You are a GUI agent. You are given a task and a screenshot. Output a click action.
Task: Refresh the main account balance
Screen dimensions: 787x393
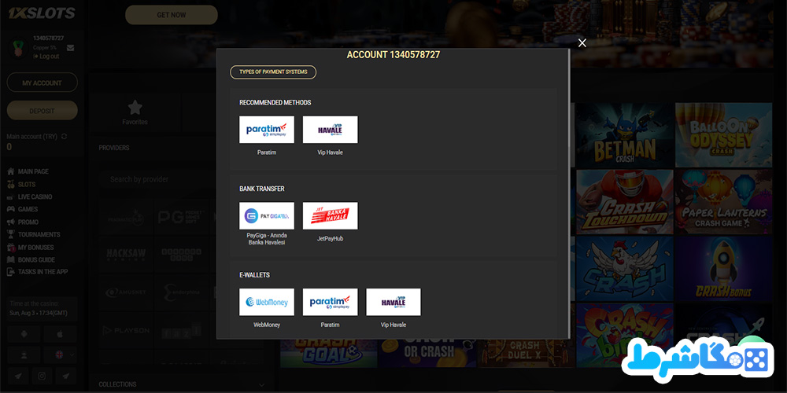[x=64, y=136]
